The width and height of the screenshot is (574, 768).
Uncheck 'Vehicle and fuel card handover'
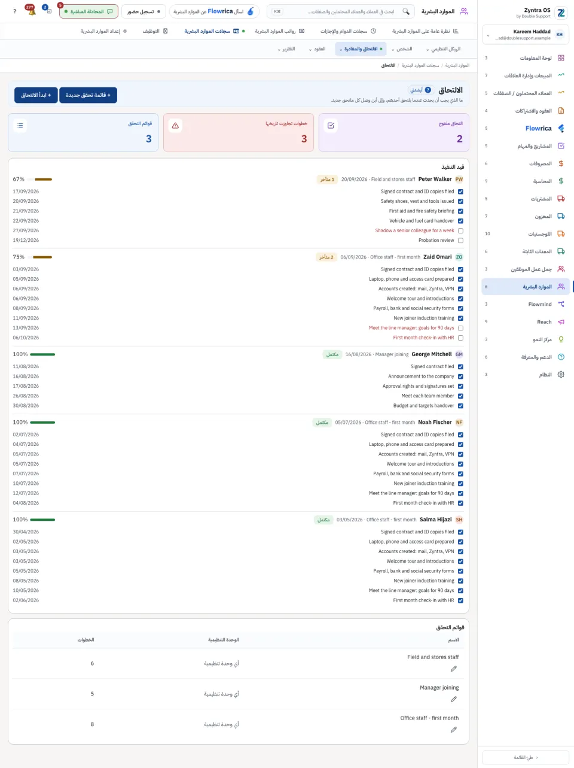[460, 221]
